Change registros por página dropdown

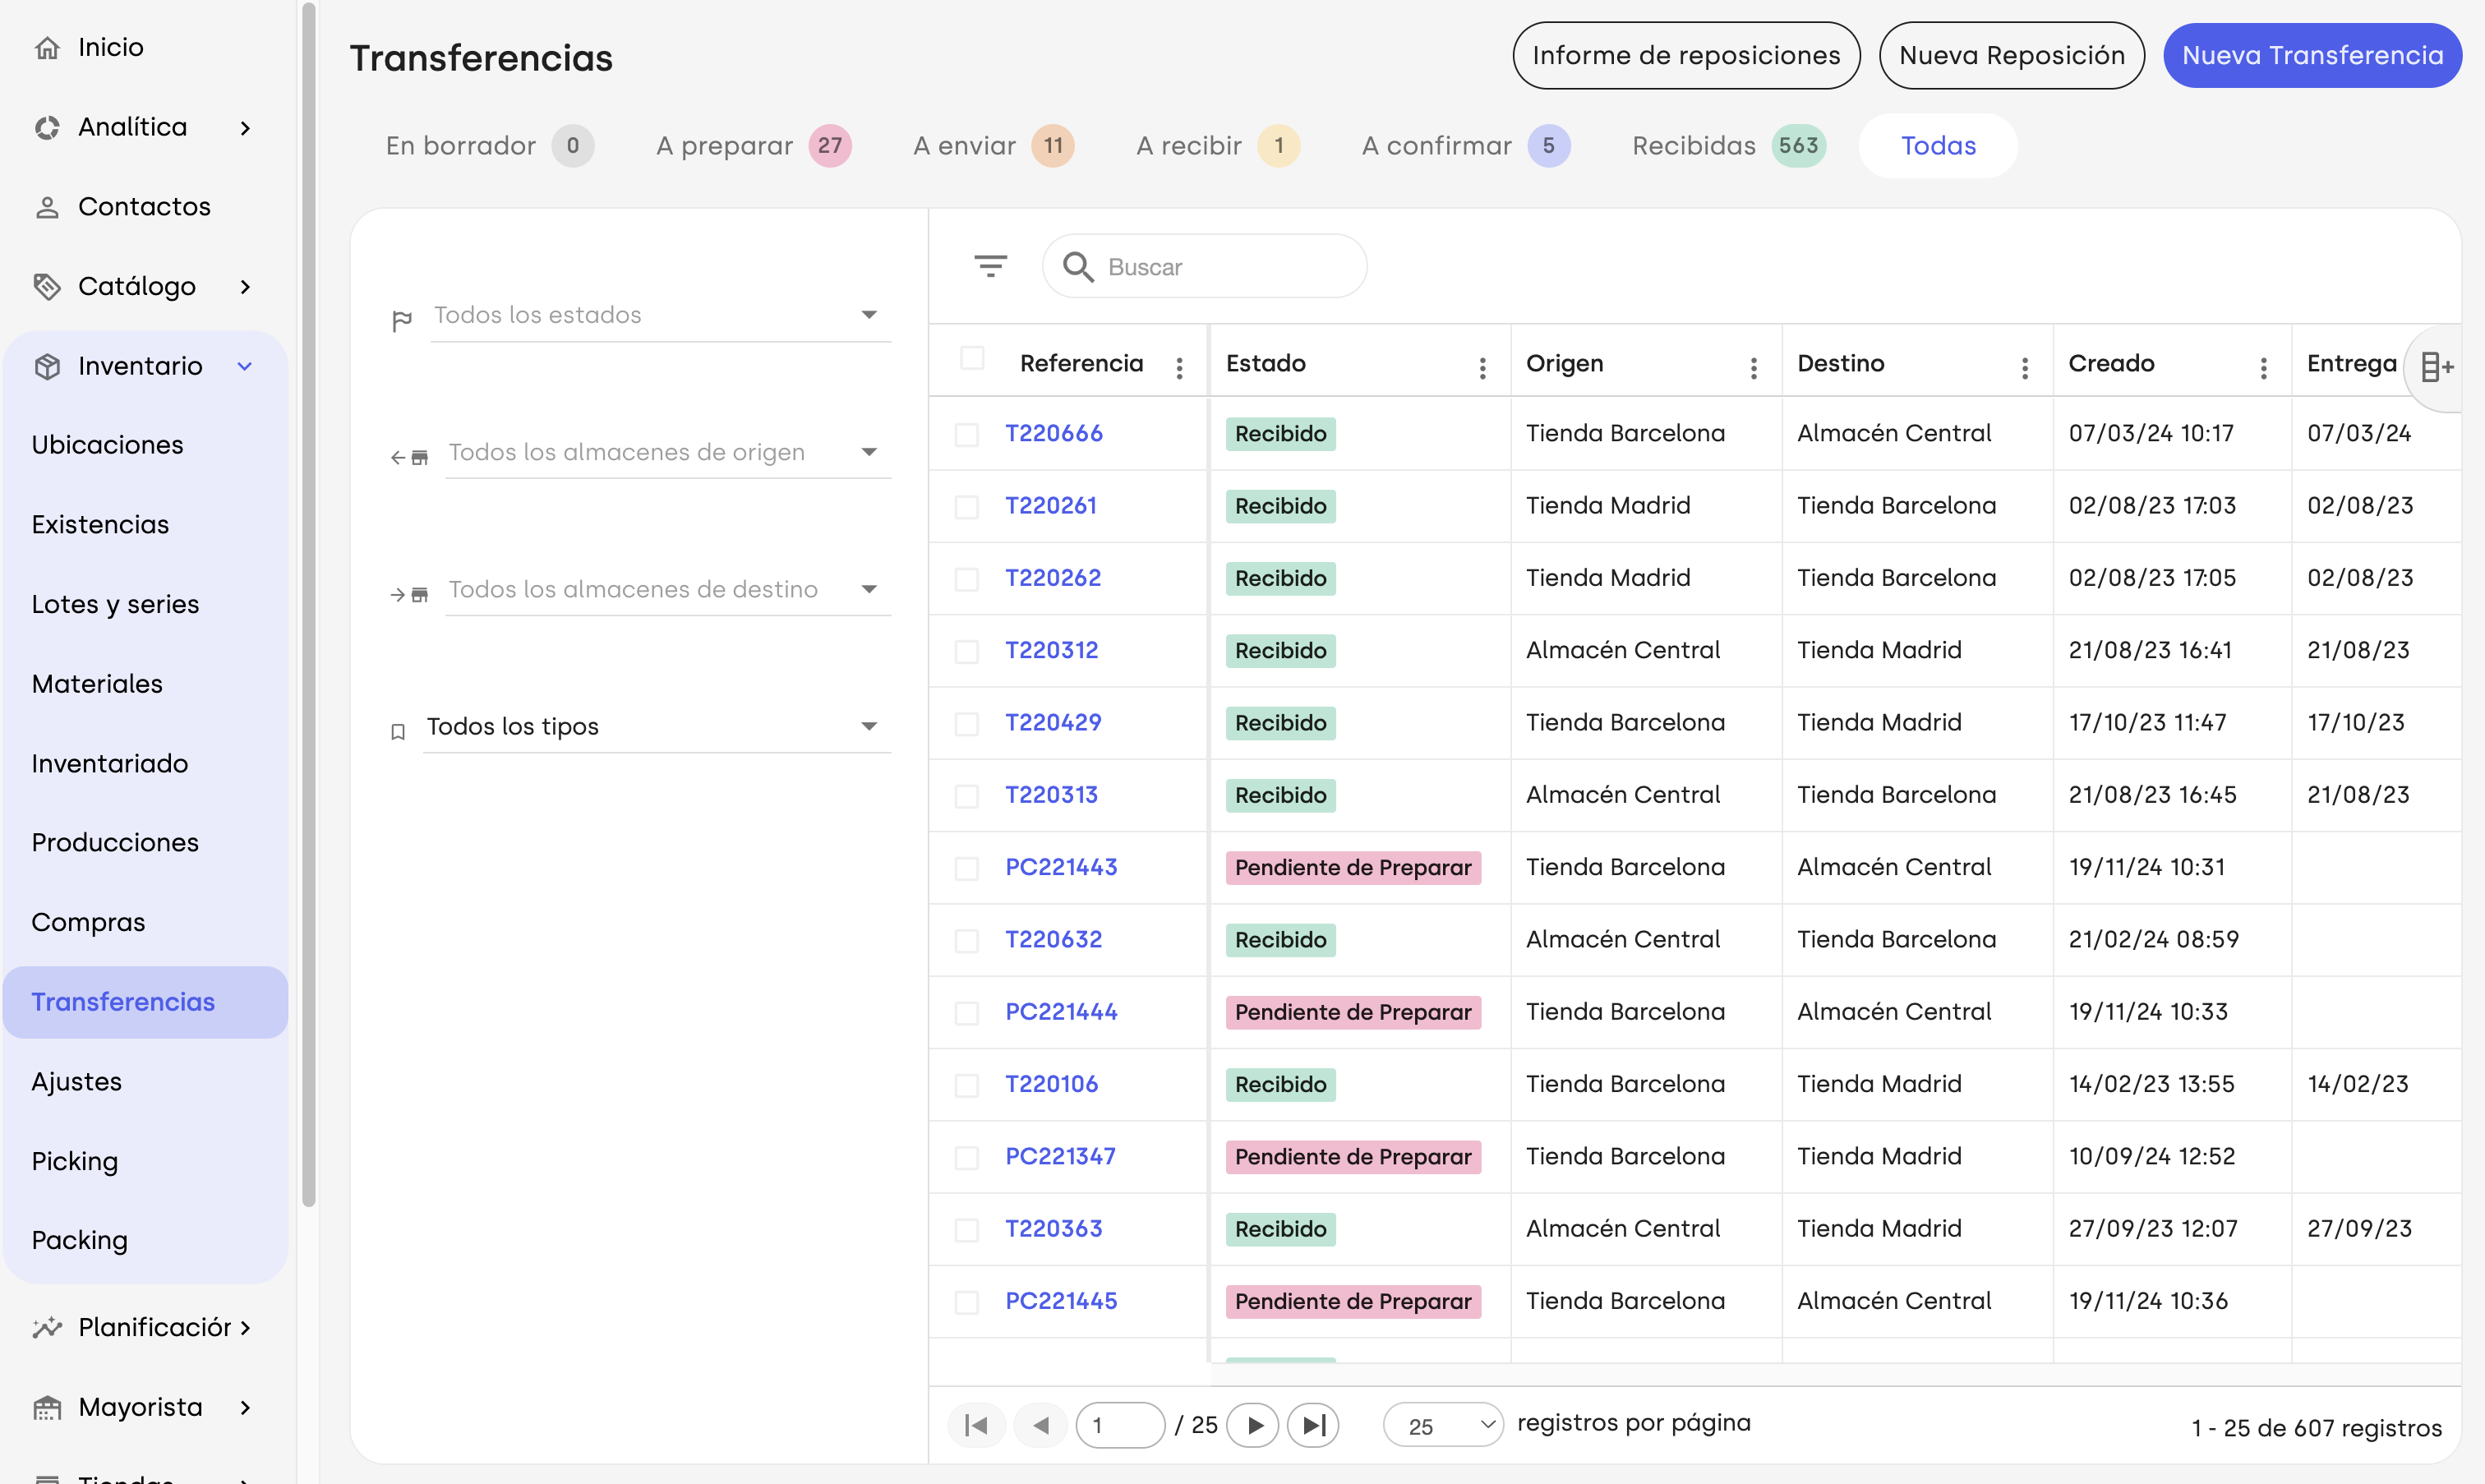(1443, 1425)
